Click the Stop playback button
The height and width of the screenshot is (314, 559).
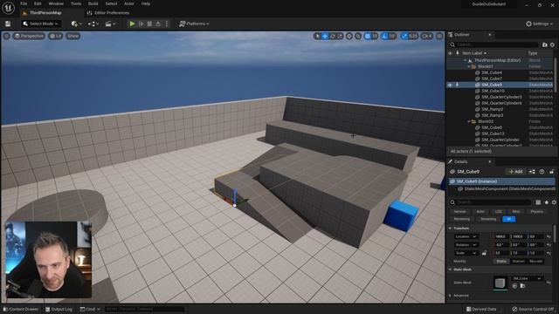coord(149,24)
